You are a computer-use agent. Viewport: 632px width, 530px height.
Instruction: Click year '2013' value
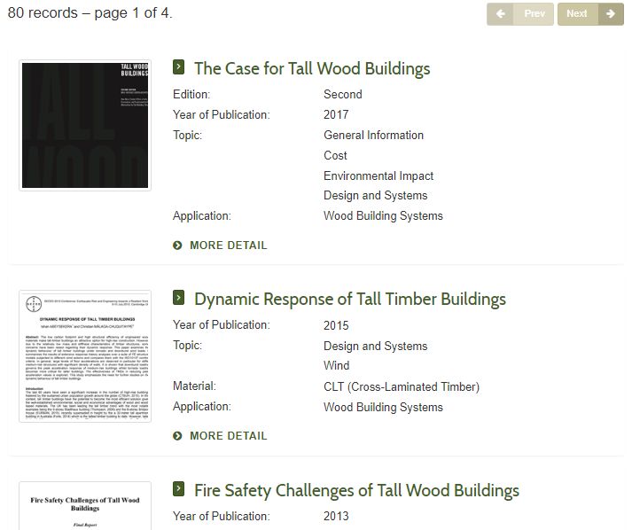(336, 517)
